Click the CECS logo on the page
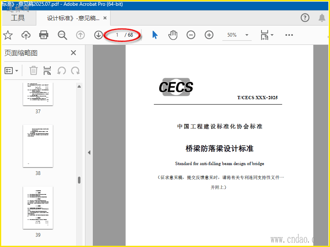The height and width of the screenshot is (247, 330). [x=176, y=87]
